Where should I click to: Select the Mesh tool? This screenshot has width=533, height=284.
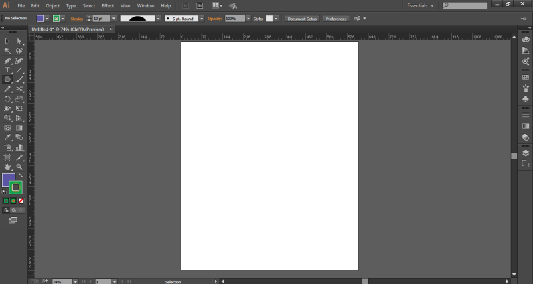click(7, 128)
